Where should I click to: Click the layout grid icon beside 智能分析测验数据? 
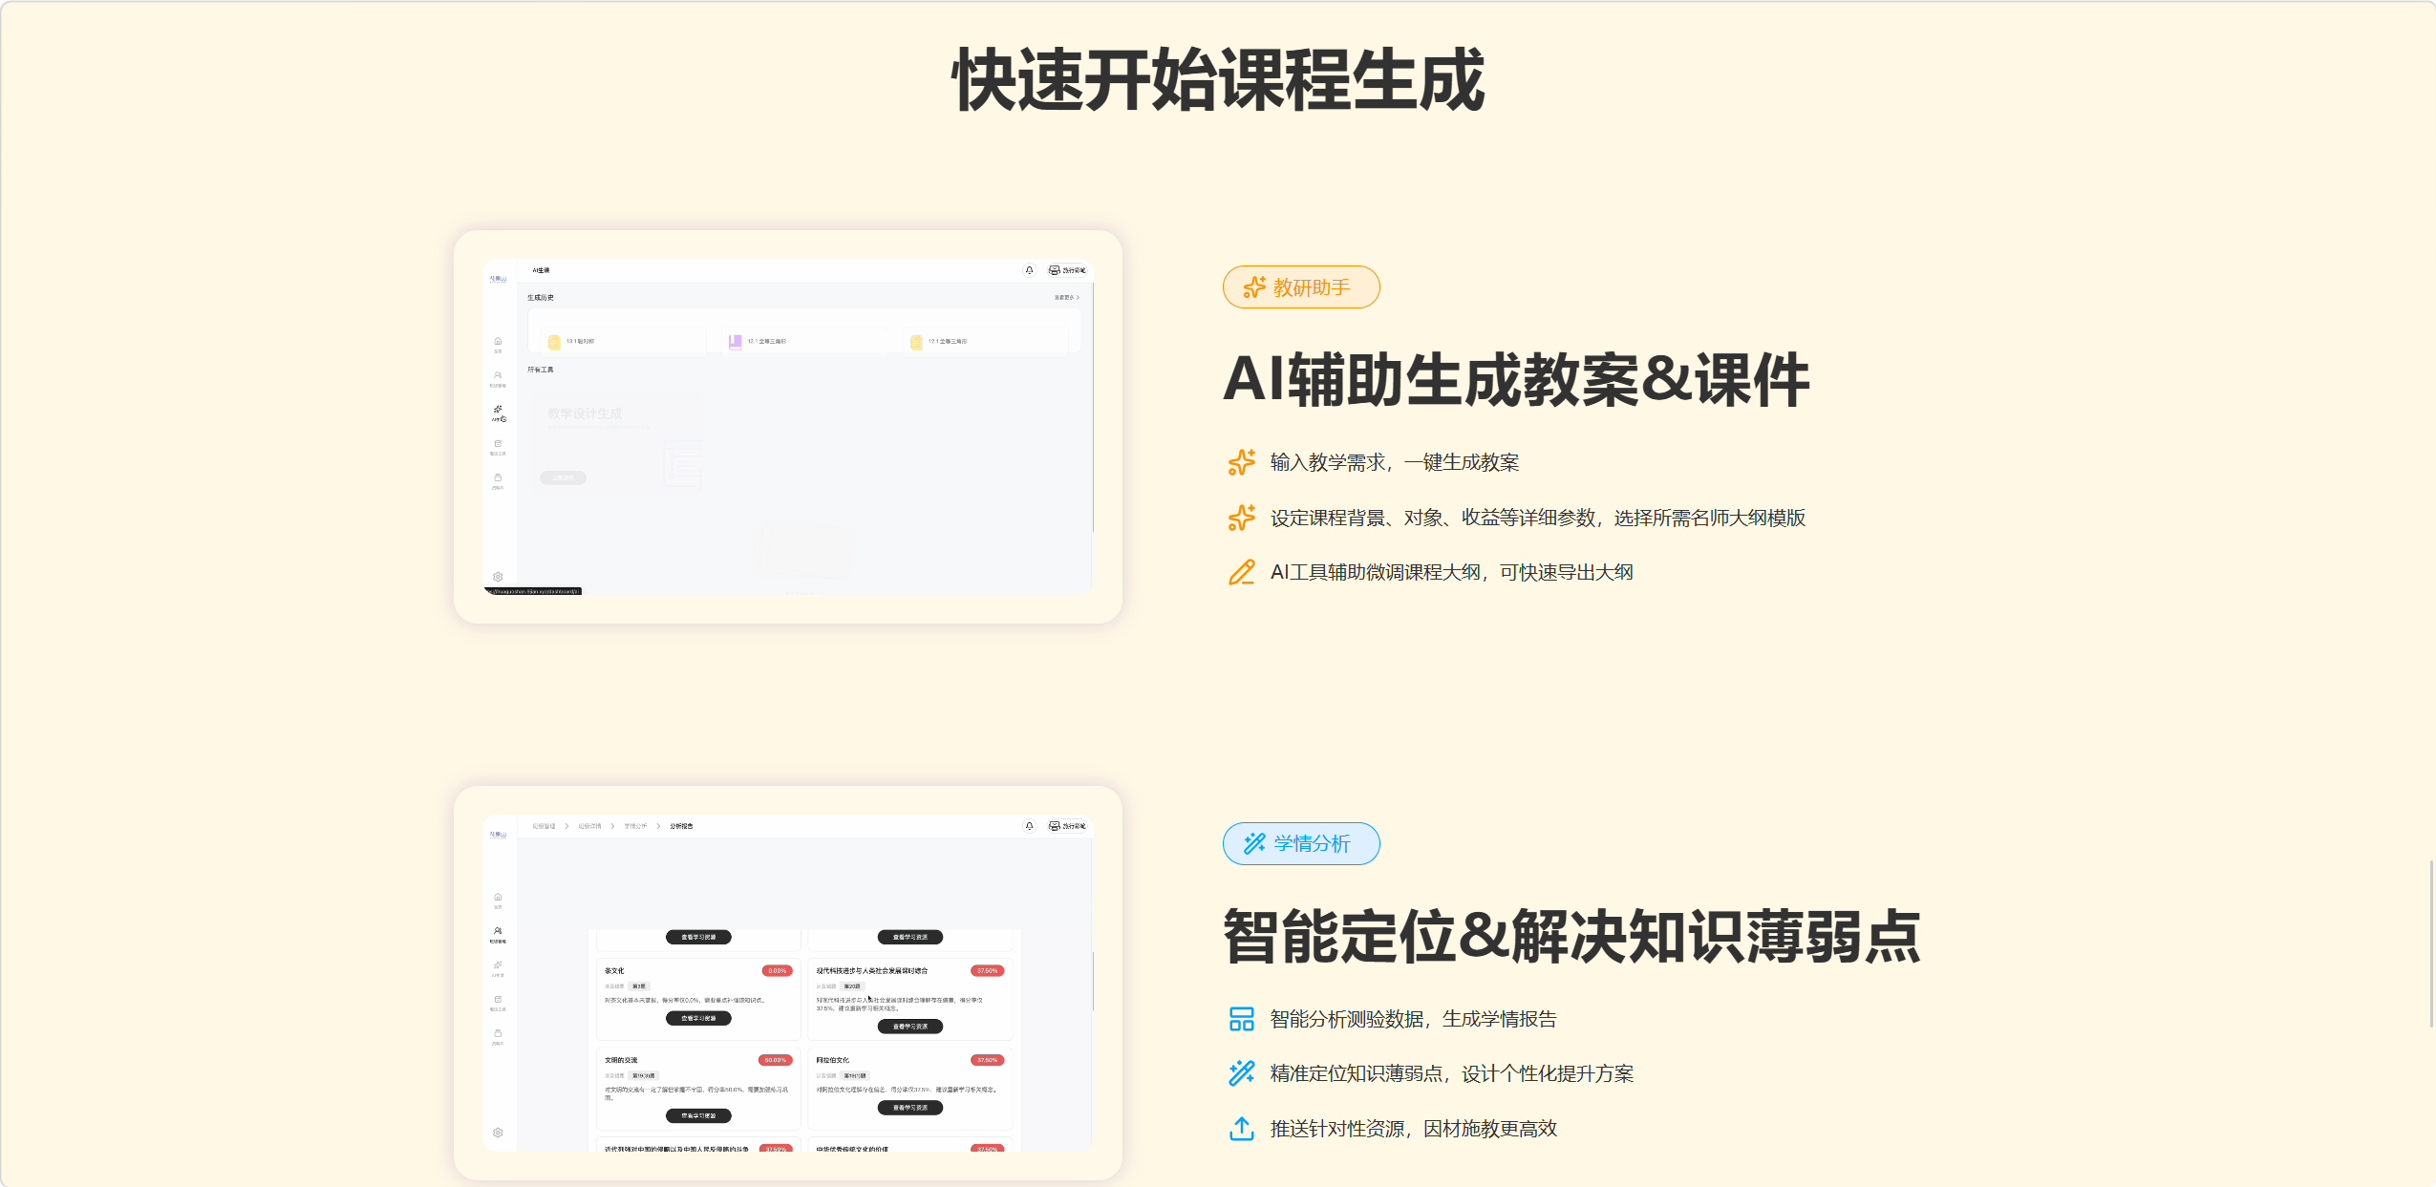pyautogui.click(x=1241, y=1019)
